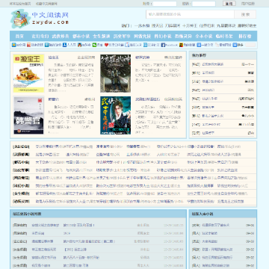This screenshot has width=269, height=269.
Task: Share to QQ空间 (Qzone) icon
Action: point(19,45)
